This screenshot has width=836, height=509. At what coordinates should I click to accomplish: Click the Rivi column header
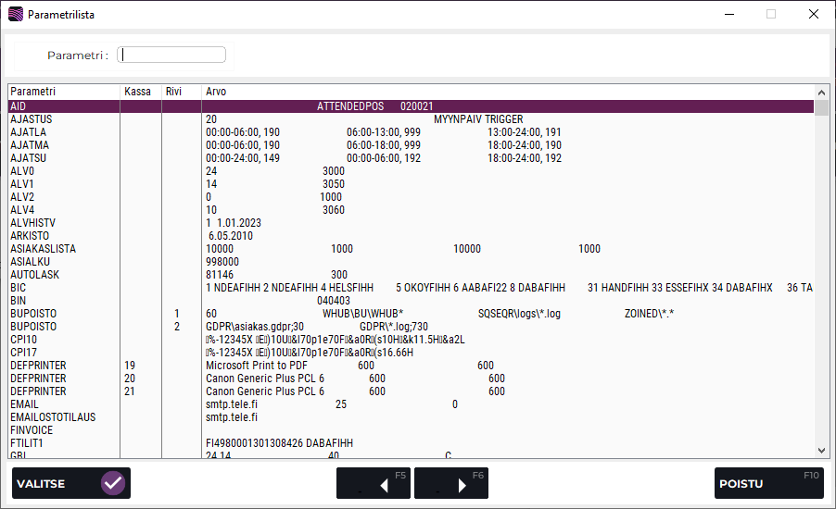pos(173,92)
